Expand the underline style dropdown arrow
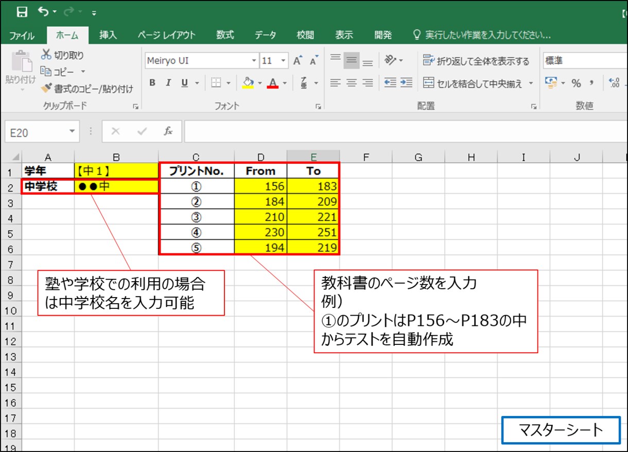628x452 pixels. pyautogui.click(x=197, y=83)
